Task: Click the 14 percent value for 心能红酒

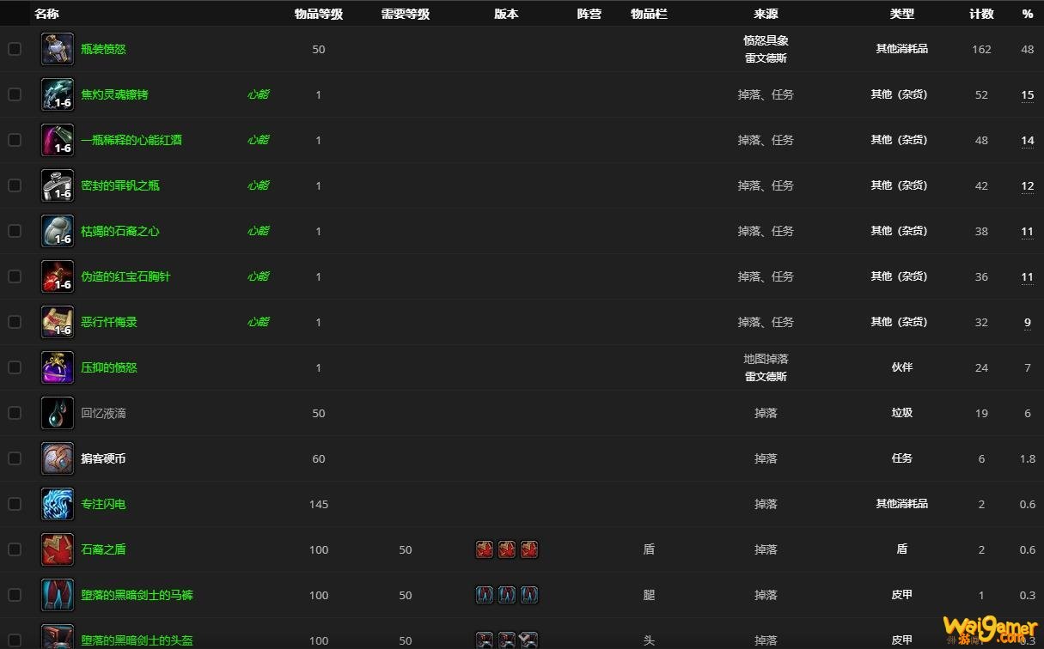Action: click(x=1028, y=141)
